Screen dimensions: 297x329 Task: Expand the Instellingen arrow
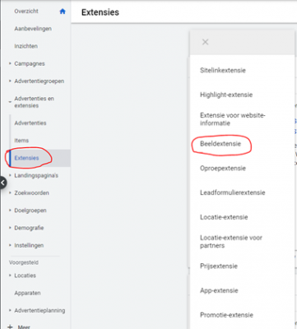coord(10,245)
